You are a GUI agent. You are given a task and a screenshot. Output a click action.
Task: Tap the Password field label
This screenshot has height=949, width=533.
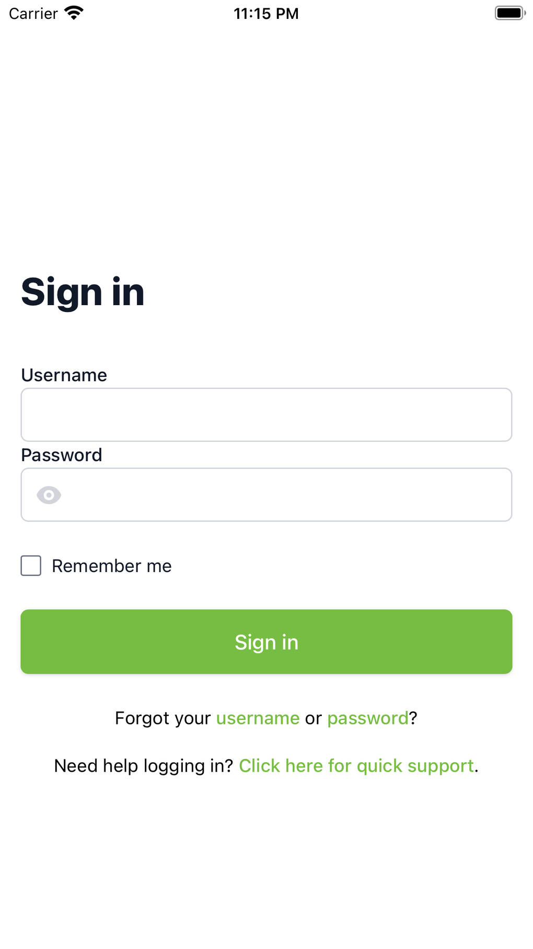[x=62, y=455]
